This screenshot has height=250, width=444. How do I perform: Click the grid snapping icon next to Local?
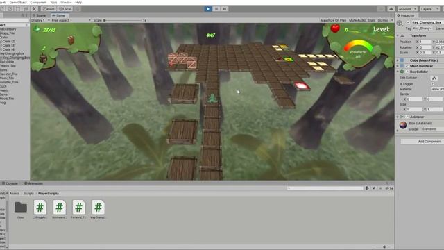(x=77, y=9)
